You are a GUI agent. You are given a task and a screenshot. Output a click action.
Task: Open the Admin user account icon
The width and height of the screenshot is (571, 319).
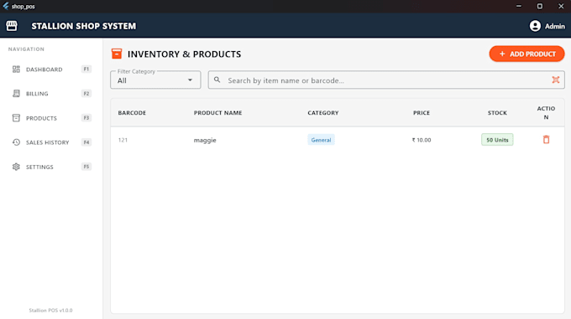point(535,26)
